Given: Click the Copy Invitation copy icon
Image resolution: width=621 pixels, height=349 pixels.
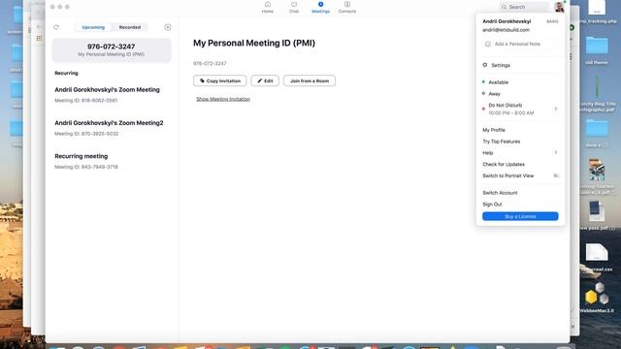Looking at the screenshot, I should pyautogui.click(x=202, y=80).
